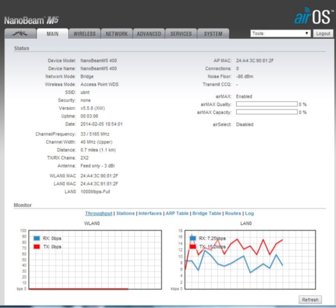View the ARP Table
336x308 pixels.
[x=177, y=213]
